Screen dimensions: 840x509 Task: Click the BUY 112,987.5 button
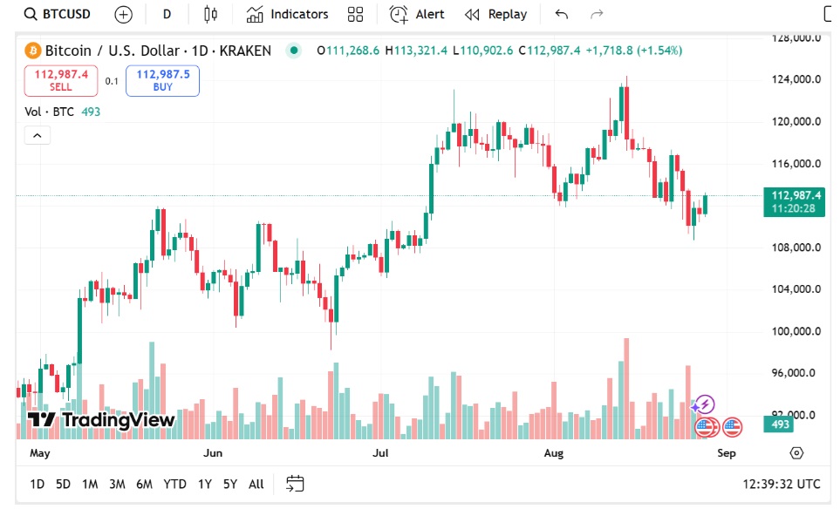162,80
